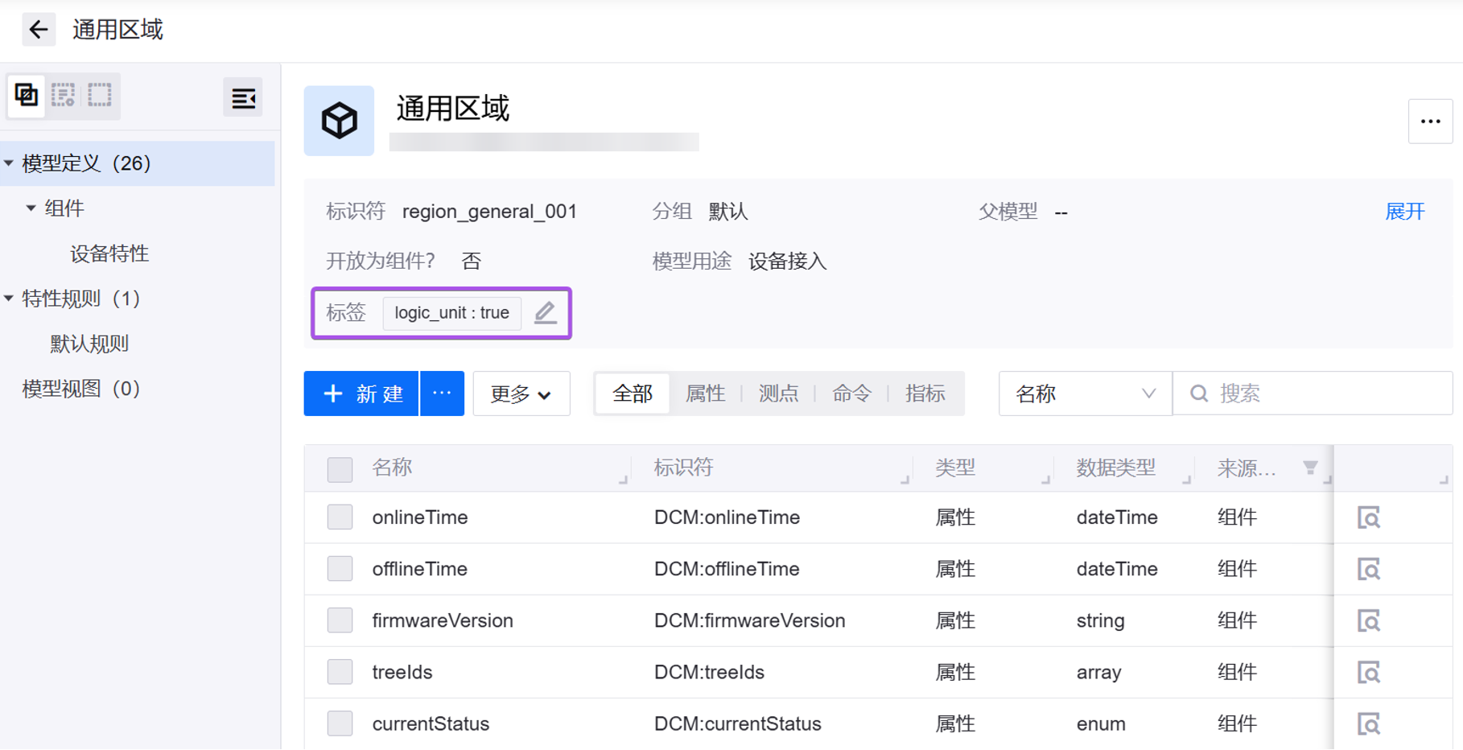
Task: Select the first sidebar view mode icon
Action: [x=27, y=95]
